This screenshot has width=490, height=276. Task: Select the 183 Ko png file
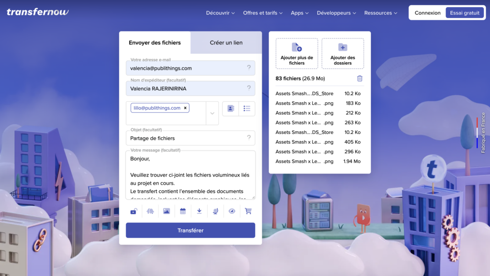(x=318, y=103)
